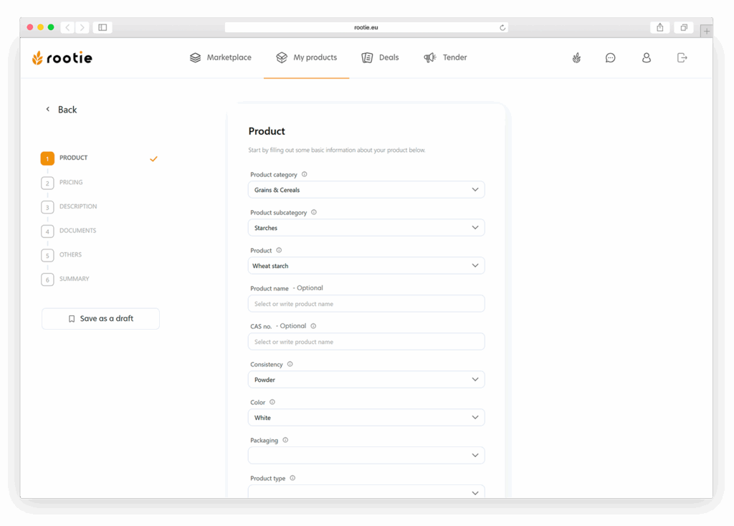Screen dimensions: 734x526
Task: Show info tooltip for Consistency
Action: 290,364
